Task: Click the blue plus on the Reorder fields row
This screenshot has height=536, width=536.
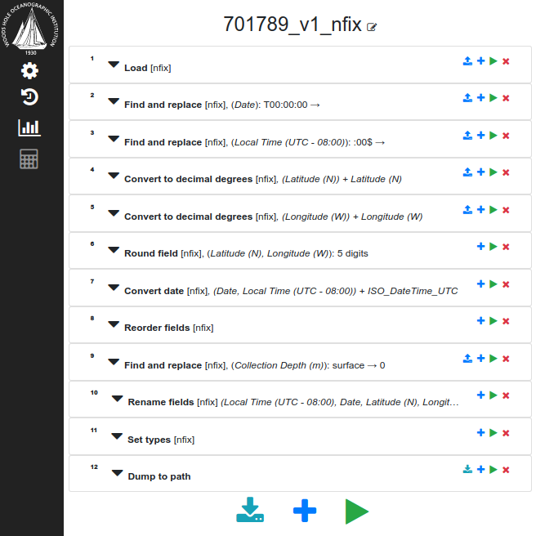Action: pos(480,320)
